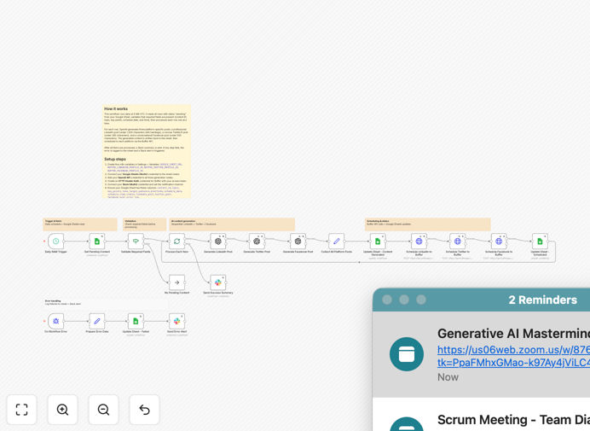Maximize the Reminders window

click(x=421, y=300)
